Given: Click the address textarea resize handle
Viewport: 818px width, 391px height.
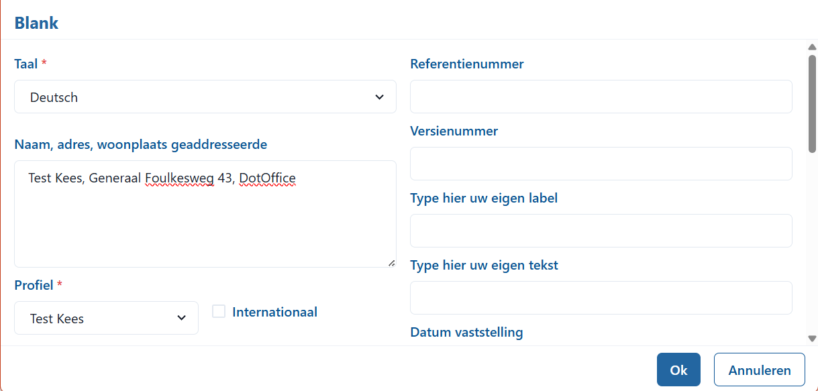Looking at the screenshot, I should (391, 263).
